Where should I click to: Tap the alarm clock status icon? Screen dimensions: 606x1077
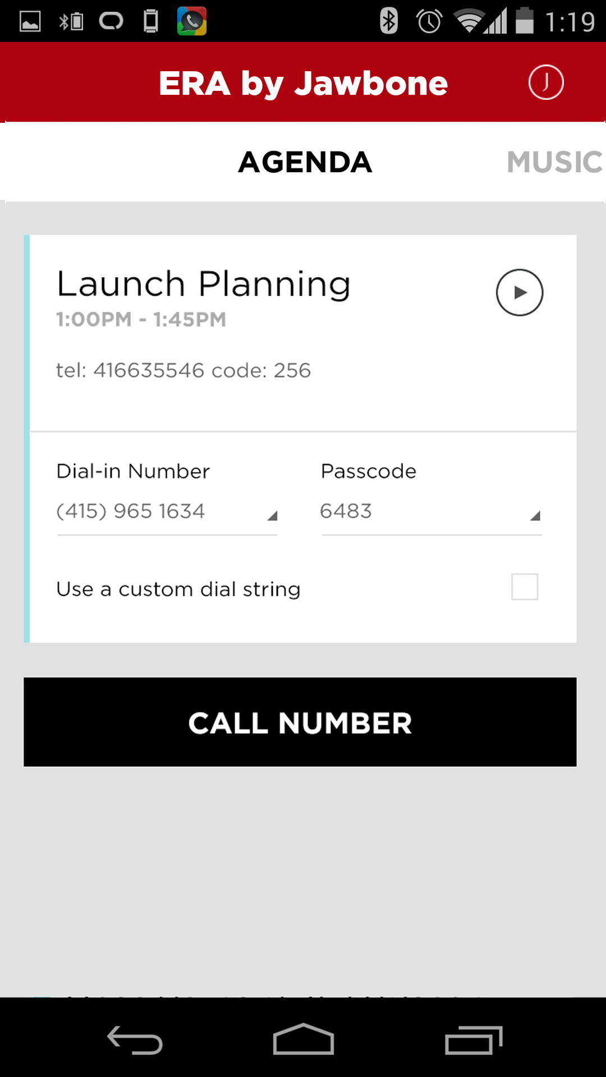coord(429,21)
